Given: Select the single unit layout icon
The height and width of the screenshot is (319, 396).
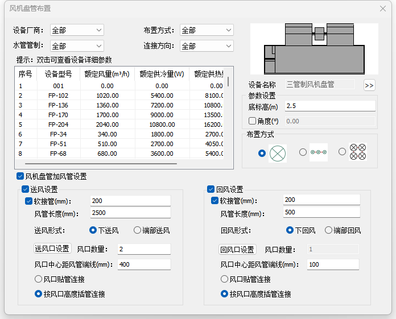Looking at the screenshot, I should [x=277, y=152].
